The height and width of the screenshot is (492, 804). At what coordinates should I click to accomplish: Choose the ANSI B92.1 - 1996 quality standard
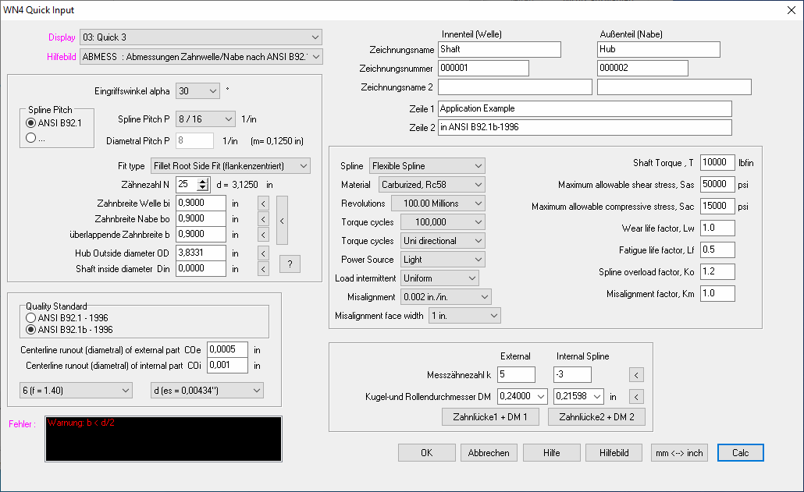click(31, 317)
